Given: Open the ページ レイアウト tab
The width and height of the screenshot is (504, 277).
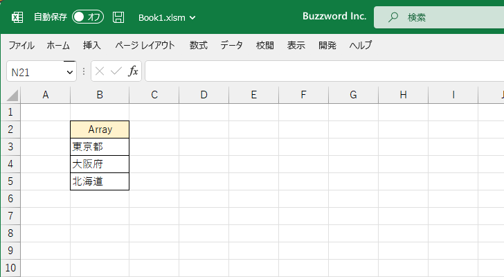Looking at the screenshot, I should tap(145, 45).
